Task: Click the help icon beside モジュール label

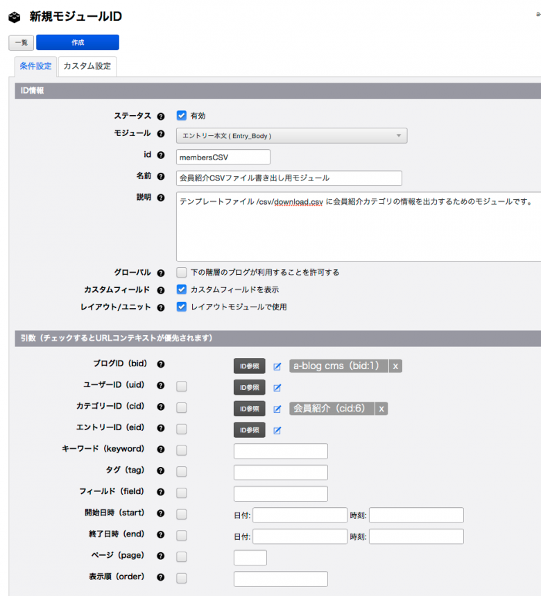Action: (161, 134)
